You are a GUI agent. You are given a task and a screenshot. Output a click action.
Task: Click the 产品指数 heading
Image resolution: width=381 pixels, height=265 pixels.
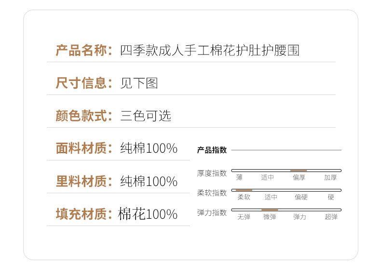pos(212,150)
